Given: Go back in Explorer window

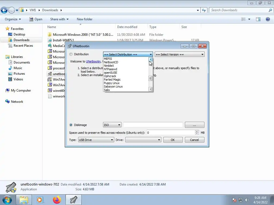Looking at the screenshot, I should click(4, 10).
